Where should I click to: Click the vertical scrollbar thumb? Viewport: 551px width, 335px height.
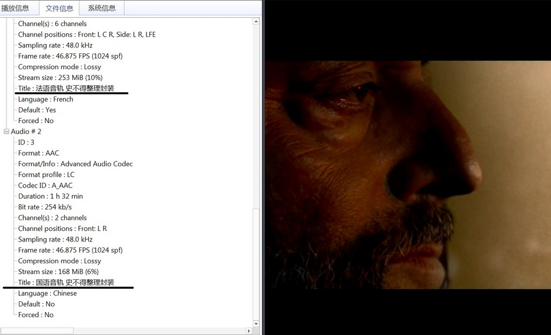tap(256, 264)
